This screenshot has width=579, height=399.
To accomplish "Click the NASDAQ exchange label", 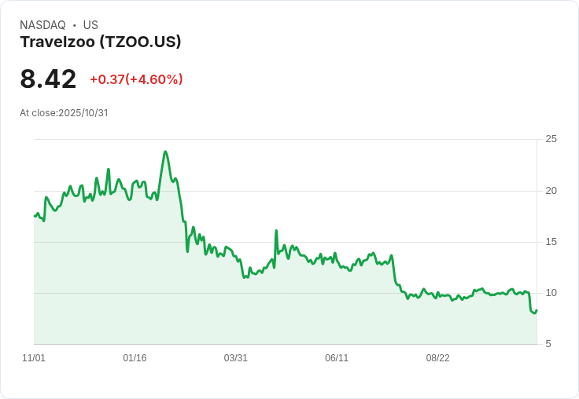I will (42, 25).
